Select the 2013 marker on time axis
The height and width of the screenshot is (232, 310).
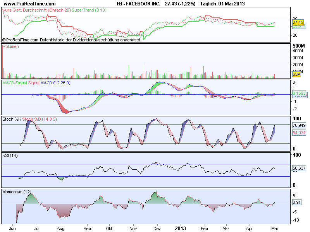(x=180, y=229)
